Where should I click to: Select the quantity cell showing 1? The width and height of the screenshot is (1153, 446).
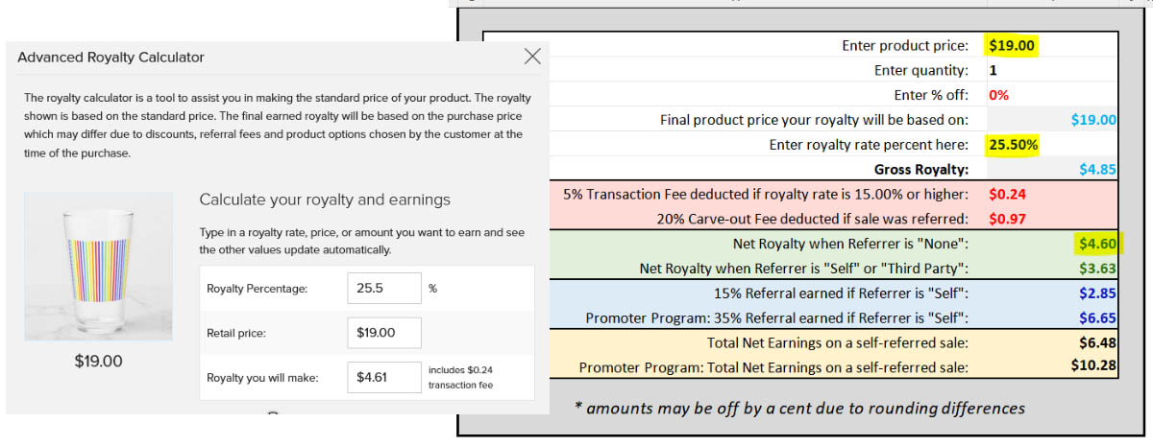pos(993,70)
